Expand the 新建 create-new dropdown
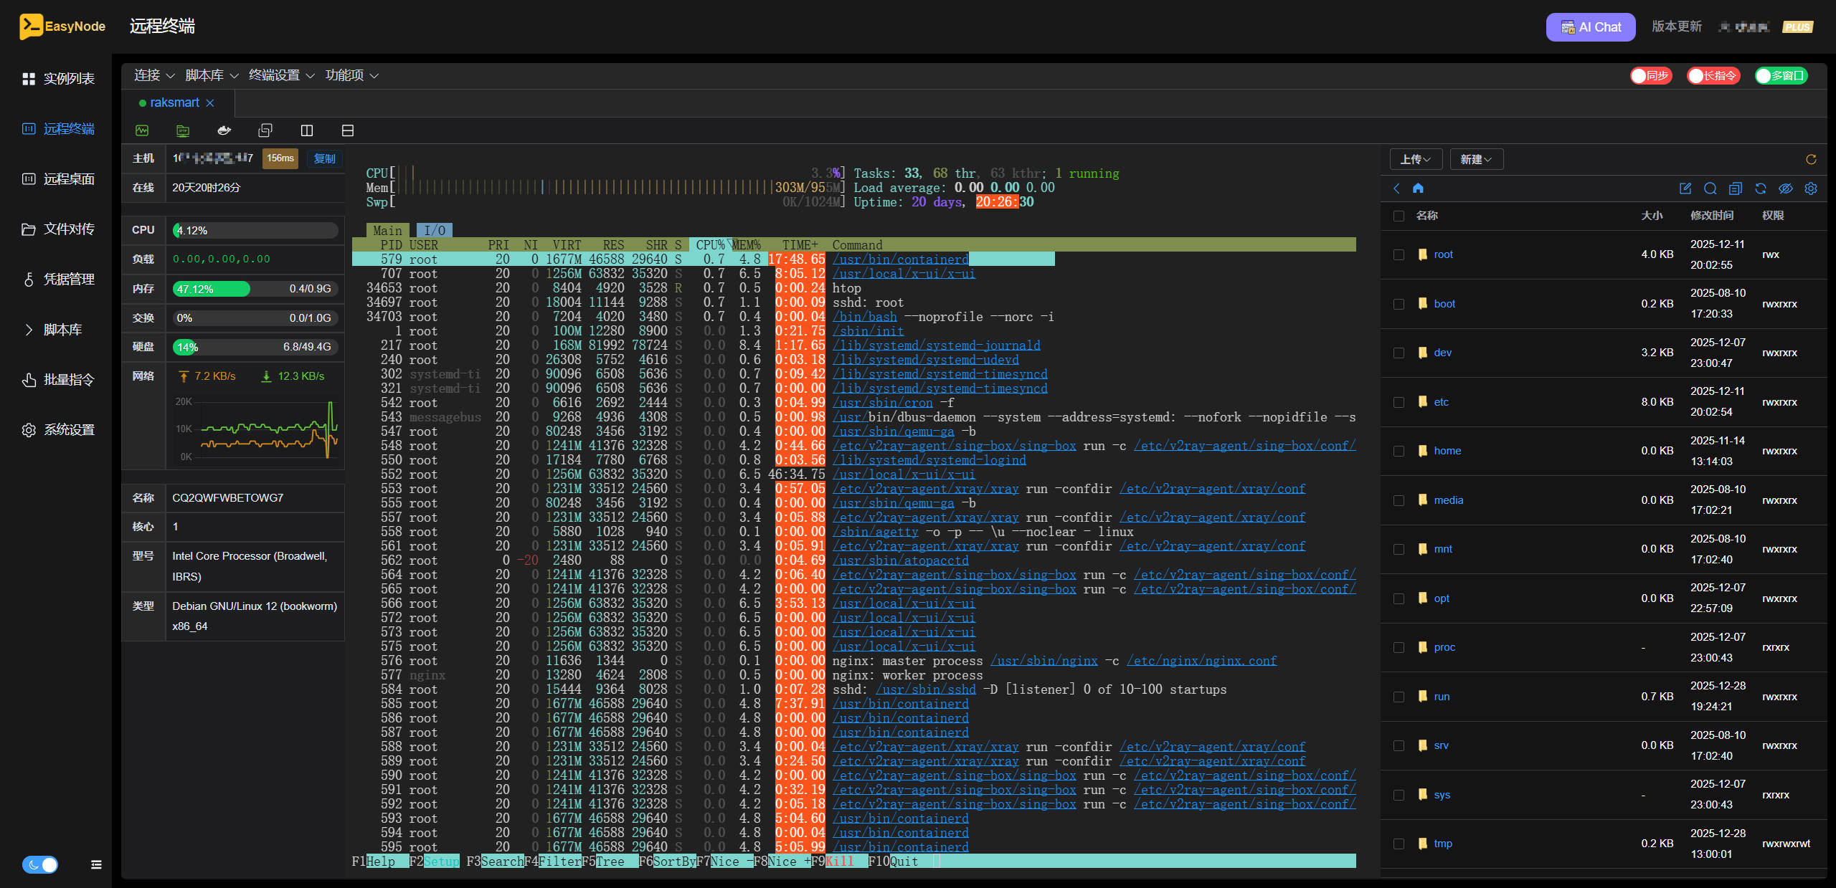The height and width of the screenshot is (888, 1836). (x=1476, y=159)
